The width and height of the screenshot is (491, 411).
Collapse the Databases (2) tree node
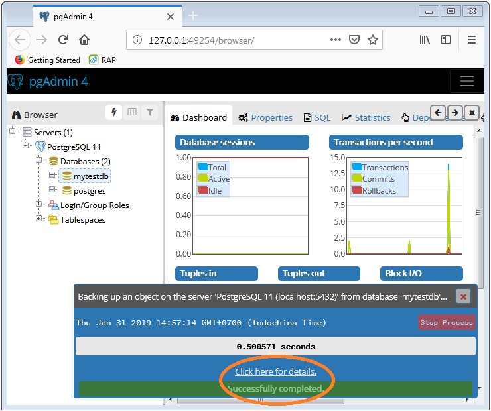point(39,160)
